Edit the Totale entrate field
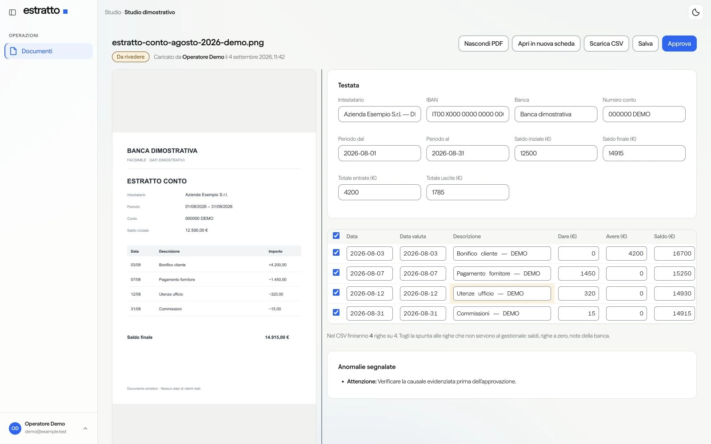Viewport: 711px width, 444px height. [379, 192]
